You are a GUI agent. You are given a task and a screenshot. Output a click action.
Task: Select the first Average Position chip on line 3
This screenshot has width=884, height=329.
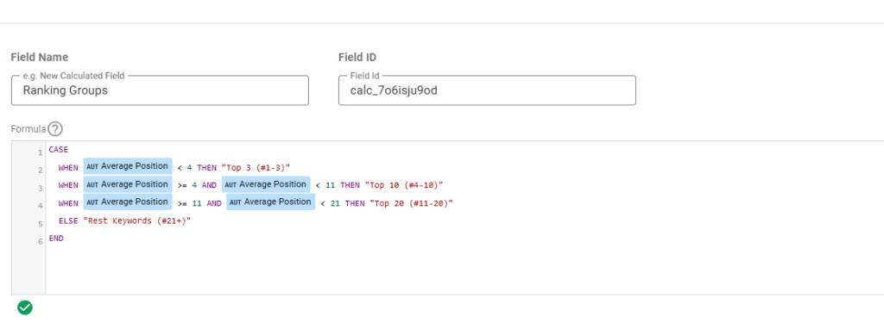click(128, 184)
